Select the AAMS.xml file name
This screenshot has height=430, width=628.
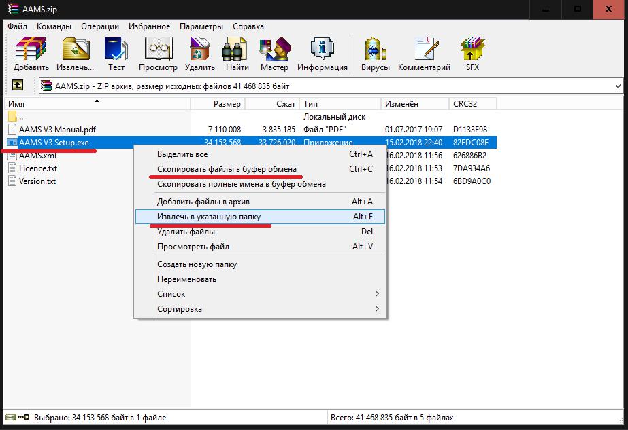[x=37, y=156]
